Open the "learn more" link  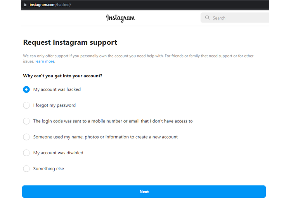45,61
